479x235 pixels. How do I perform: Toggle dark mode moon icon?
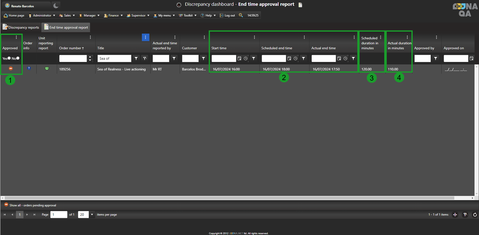point(56,6)
